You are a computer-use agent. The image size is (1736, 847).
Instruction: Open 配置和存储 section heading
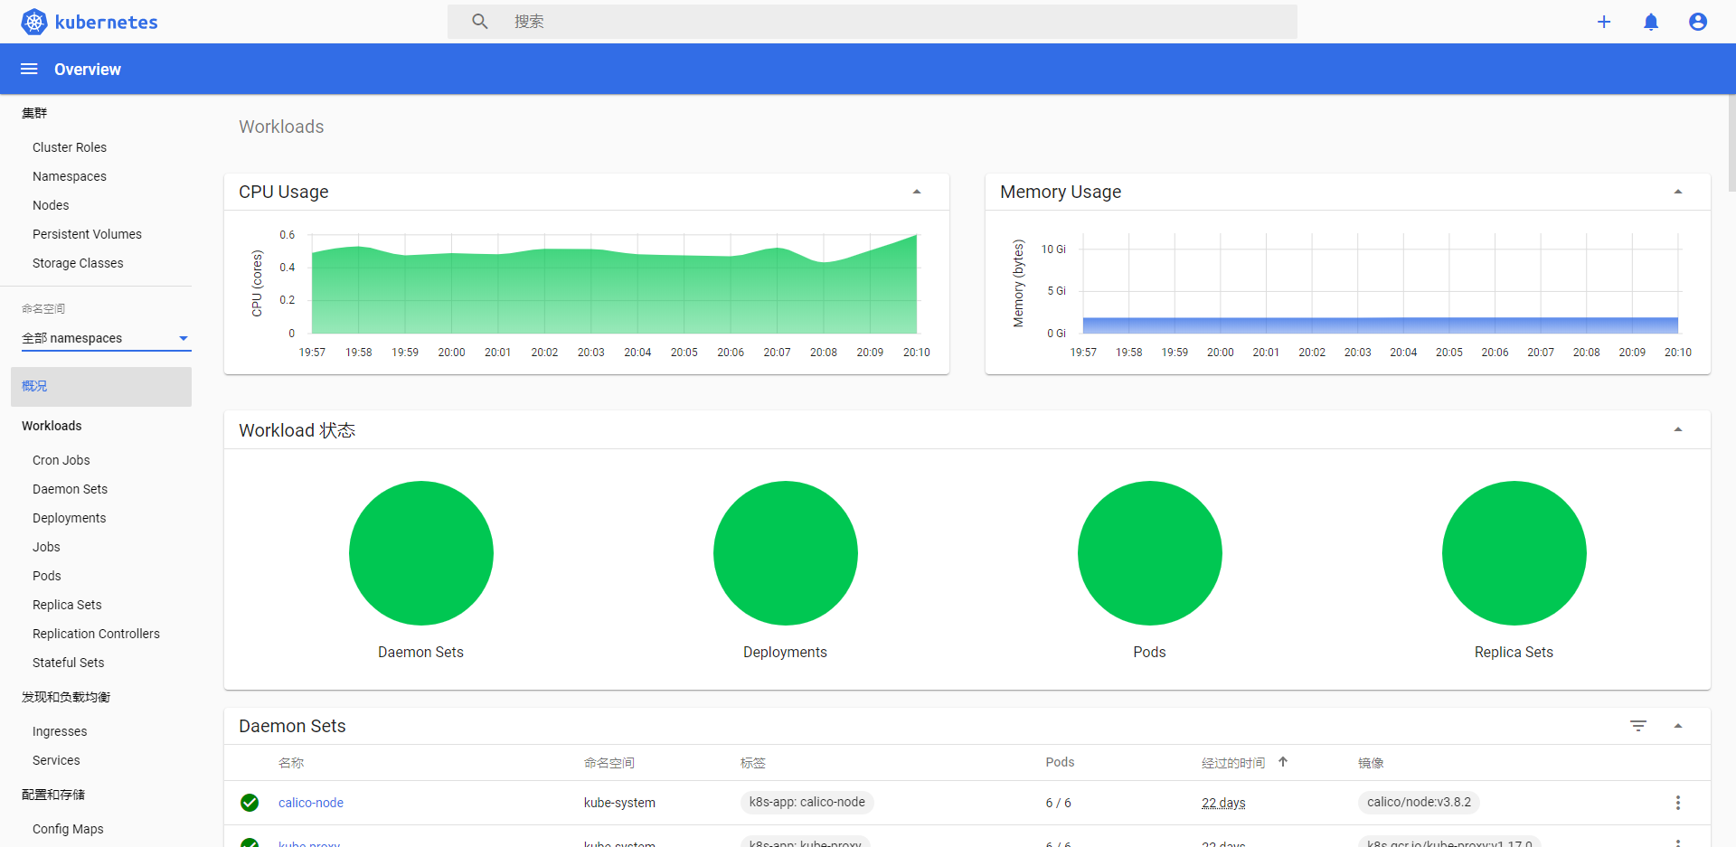[x=53, y=795]
